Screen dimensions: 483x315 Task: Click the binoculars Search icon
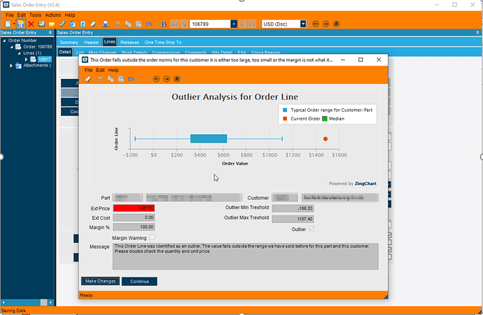pyautogui.click(x=163, y=24)
